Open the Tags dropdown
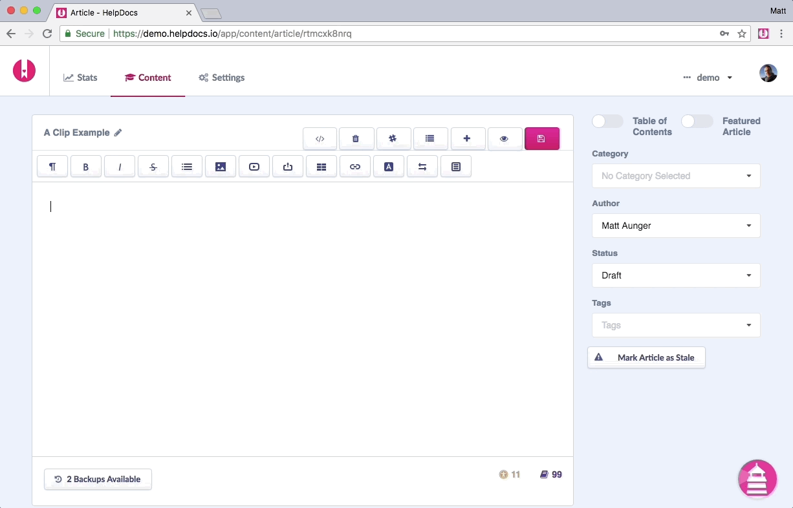Image resolution: width=793 pixels, height=508 pixels. click(676, 325)
